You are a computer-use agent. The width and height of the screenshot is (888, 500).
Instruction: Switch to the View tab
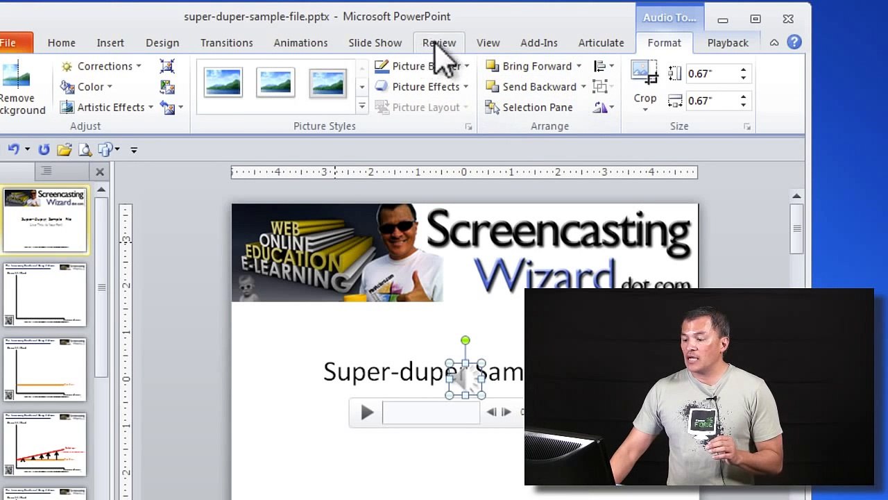click(488, 42)
